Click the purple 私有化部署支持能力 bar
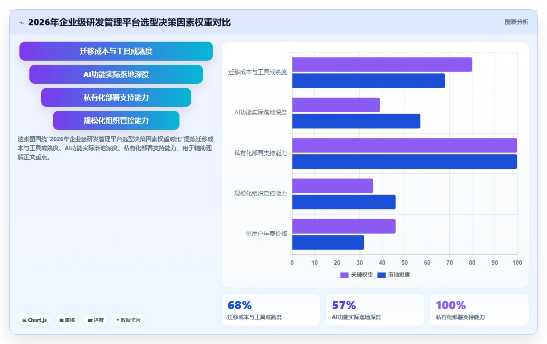The height and width of the screenshot is (344, 547). [405, 145]
